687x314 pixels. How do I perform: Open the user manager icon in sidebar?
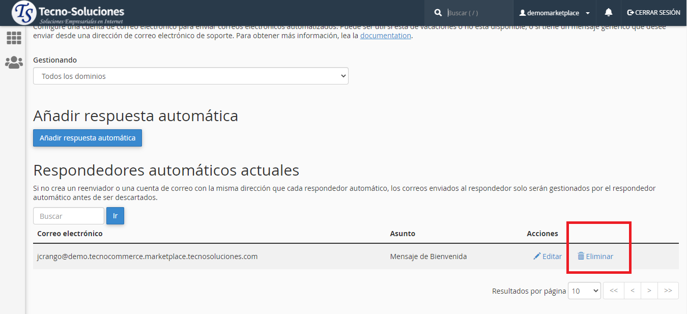[x=14, y=63]
